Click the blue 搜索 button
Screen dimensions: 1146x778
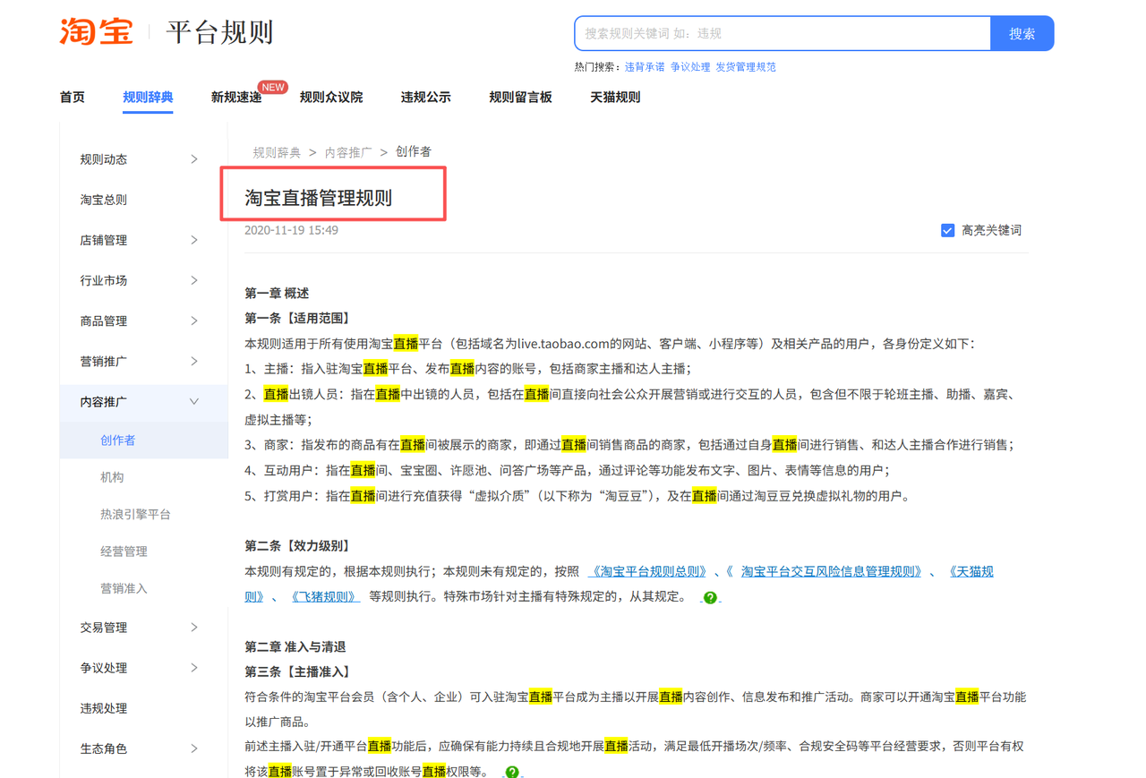click(1022, 33)
